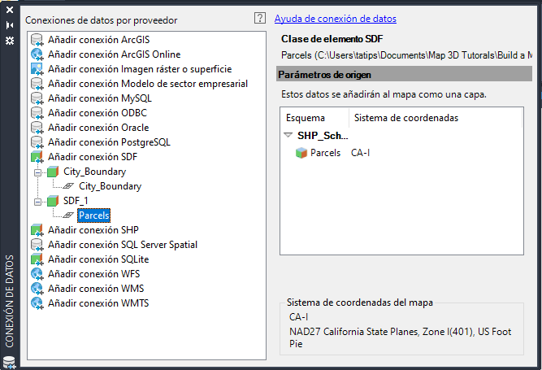The width and height of the screenshot is (542, 370).
Task: Click the palette properties gear icon
Action: (x=9, y=40)
